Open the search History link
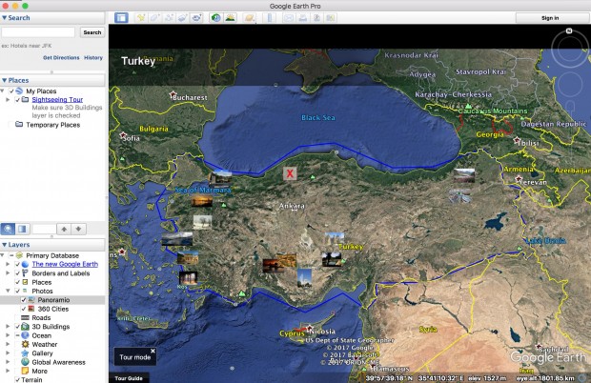Image resolution: width=591 pixels, height=383 pixels. (93, 57)
